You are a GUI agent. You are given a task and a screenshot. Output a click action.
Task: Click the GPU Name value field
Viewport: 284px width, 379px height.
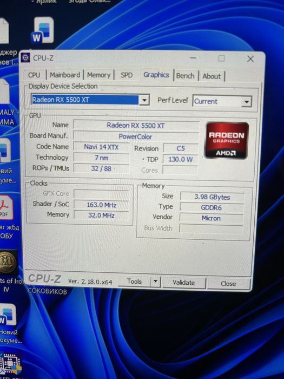pyautogui.click(x=136, y=126)
